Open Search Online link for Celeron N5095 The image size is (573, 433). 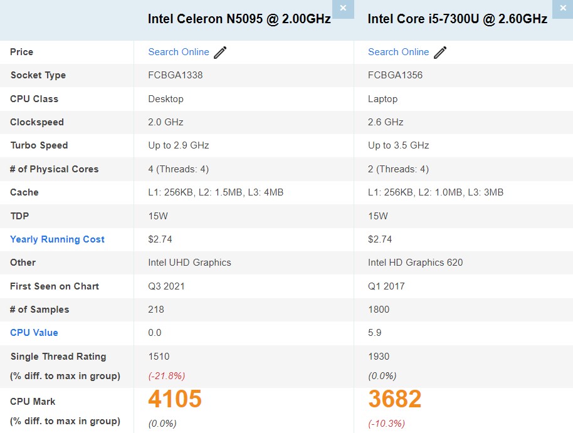pos(179,52)
